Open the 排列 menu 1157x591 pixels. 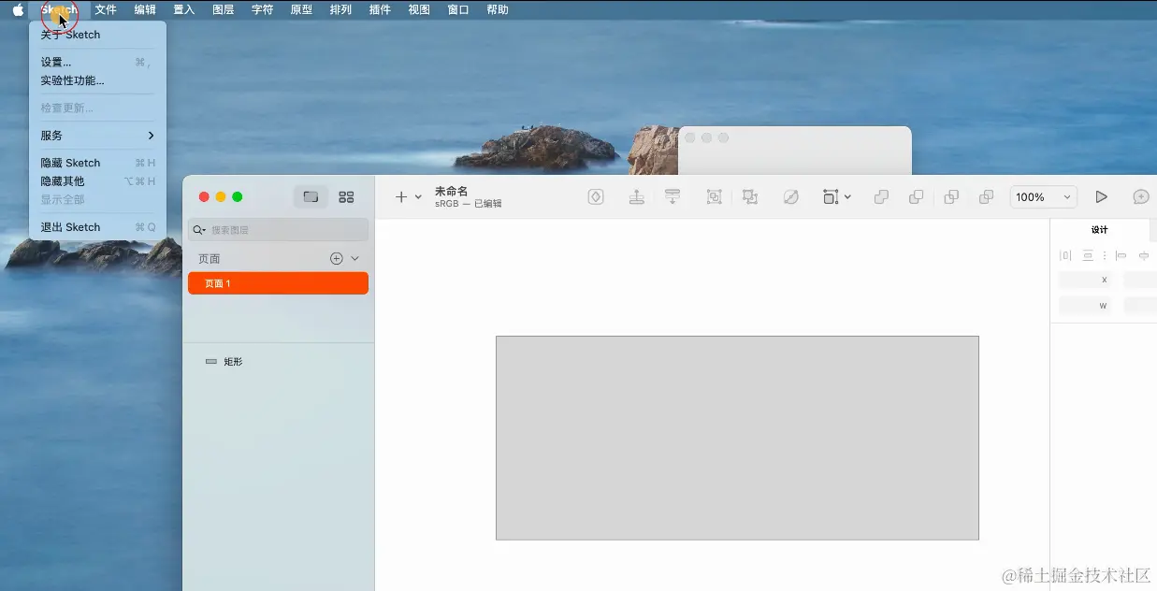[x=340, y=9]
